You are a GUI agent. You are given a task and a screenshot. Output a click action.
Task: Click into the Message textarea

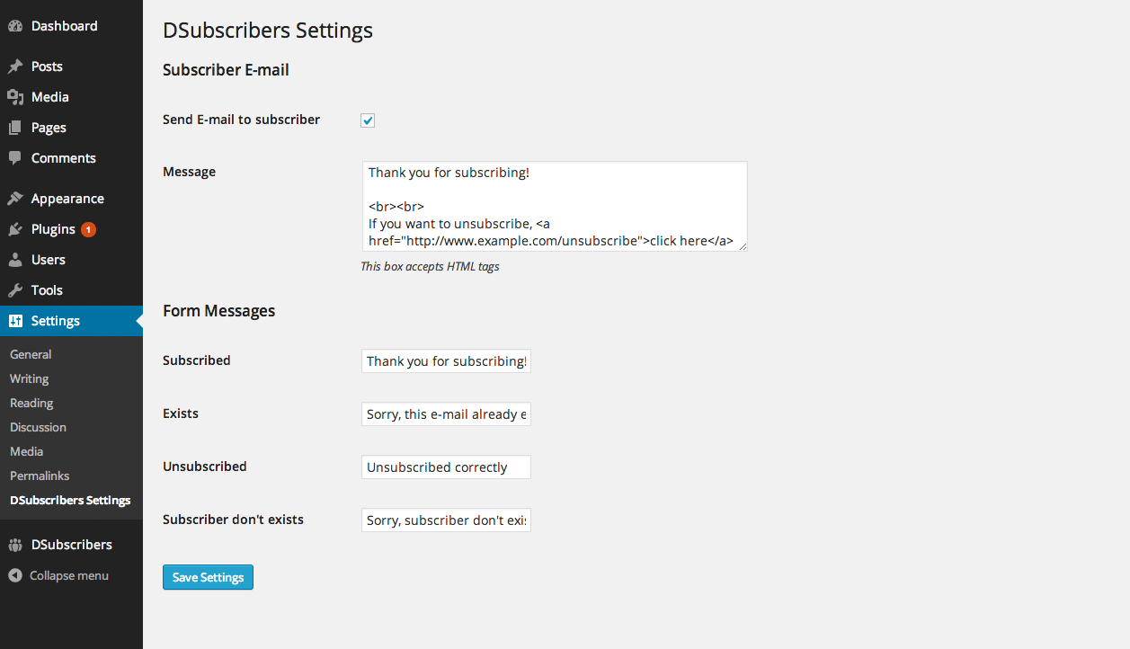[554, 206]
